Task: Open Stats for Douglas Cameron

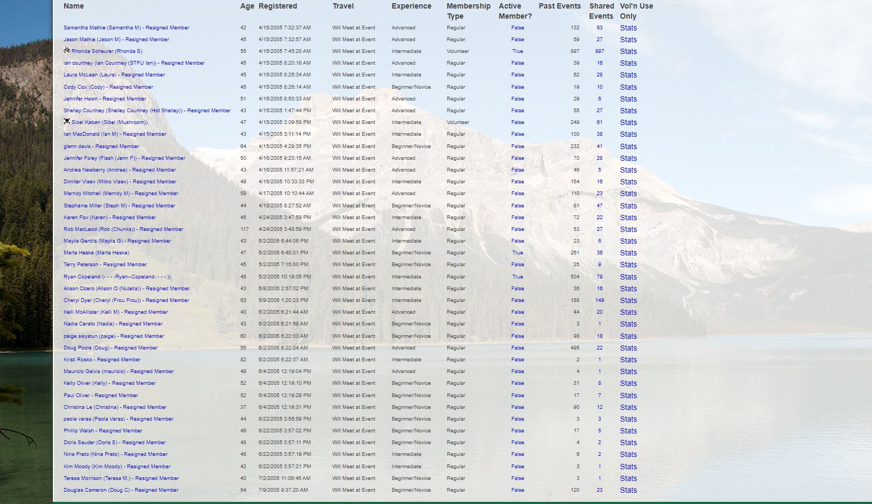Action: [x=628, y=490]
